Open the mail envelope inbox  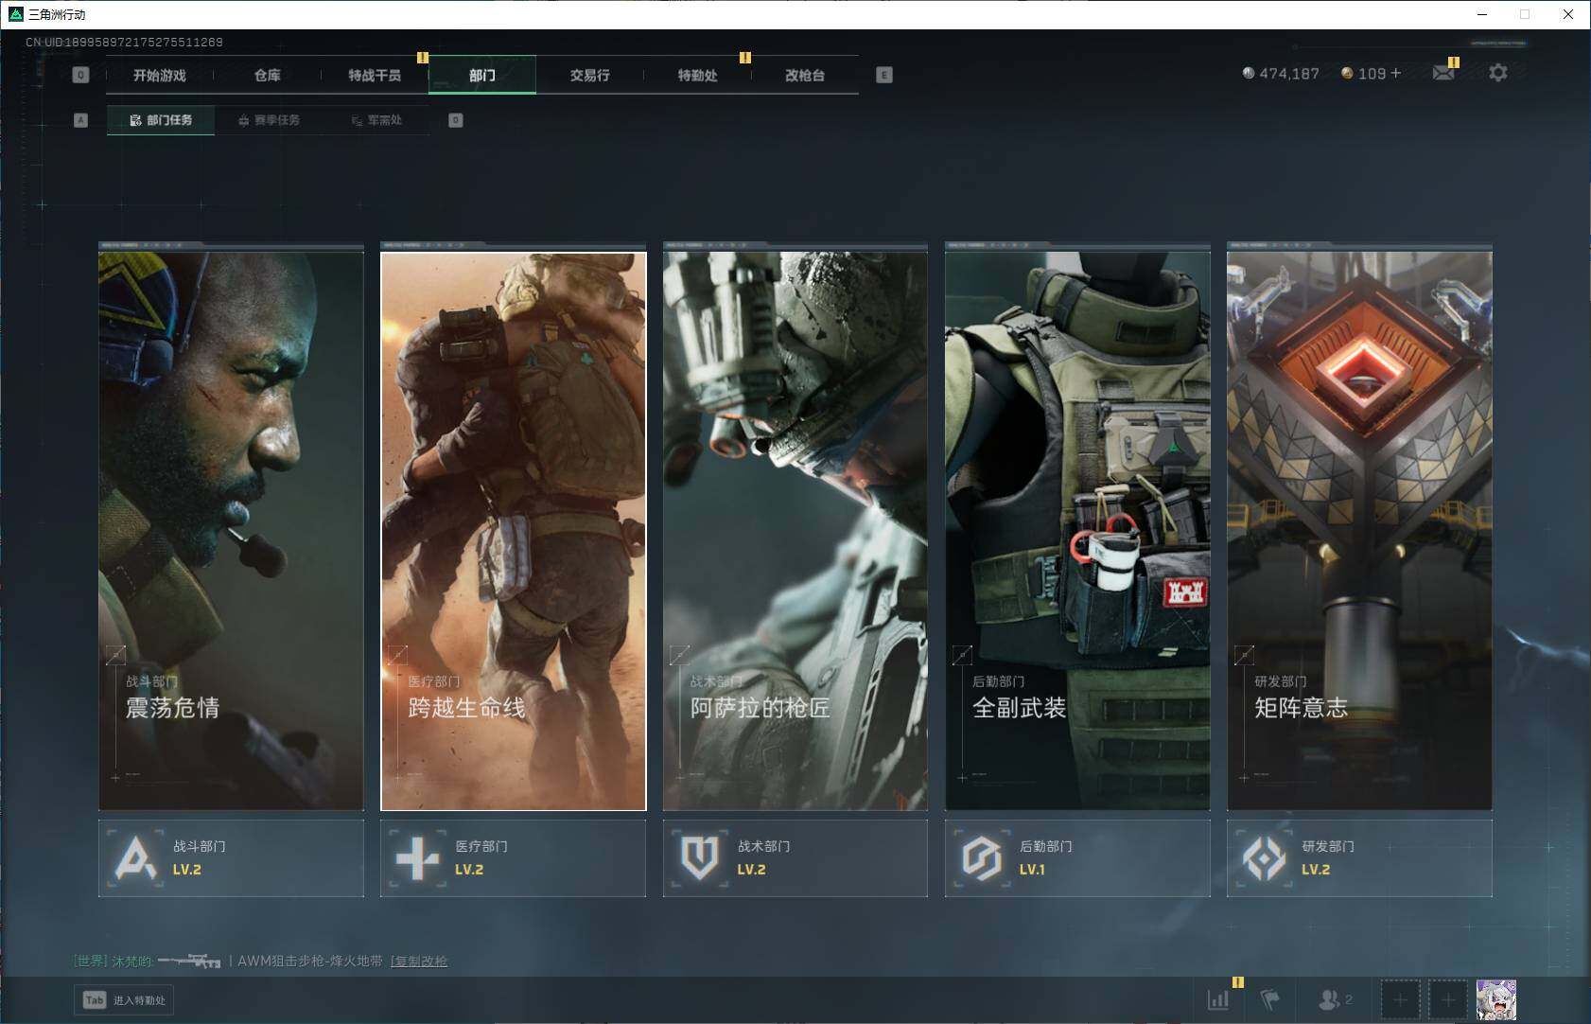(1442, 73)
